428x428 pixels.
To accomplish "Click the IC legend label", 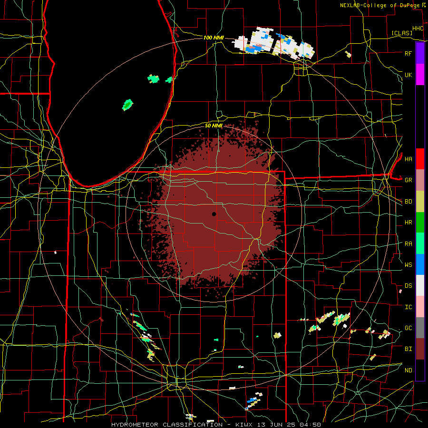I will click(x=408, y=307).
